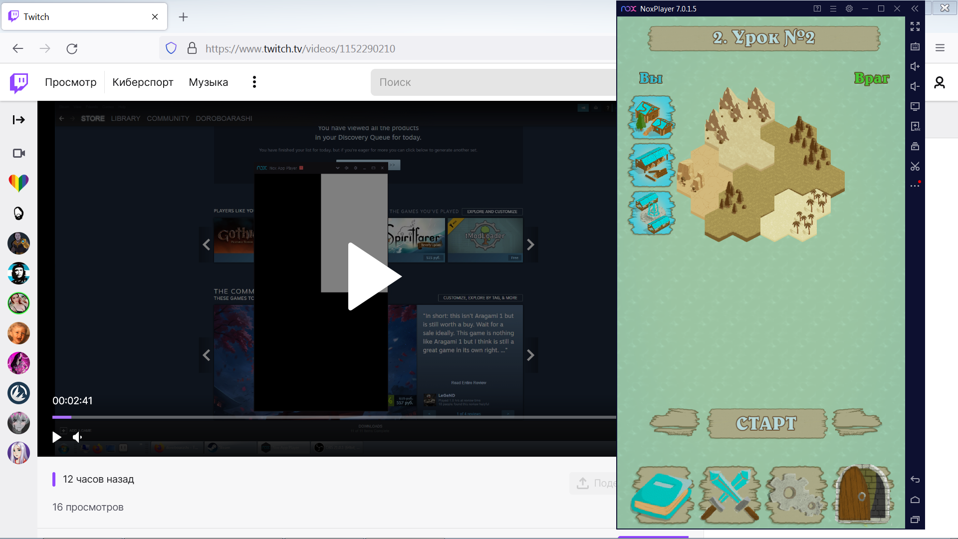Image resolution: width=958 pixels, height=539 pixels.
Task: Open the Музыка tab
Action: click(x=208, y=82)
